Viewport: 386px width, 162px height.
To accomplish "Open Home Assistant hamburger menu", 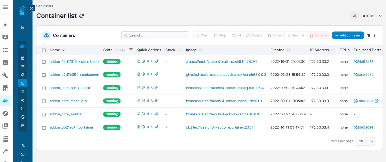I will (x=5, y=7).
